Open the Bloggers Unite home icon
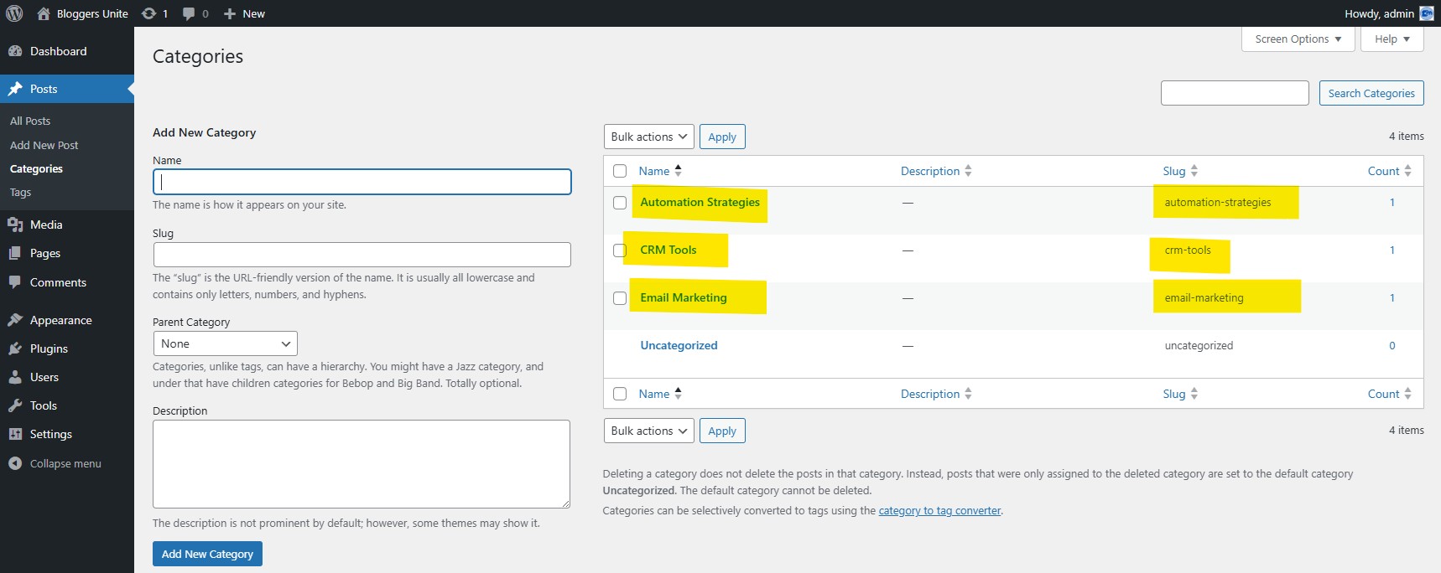Viewport: 1441px width, 573px height. [44, 13]
